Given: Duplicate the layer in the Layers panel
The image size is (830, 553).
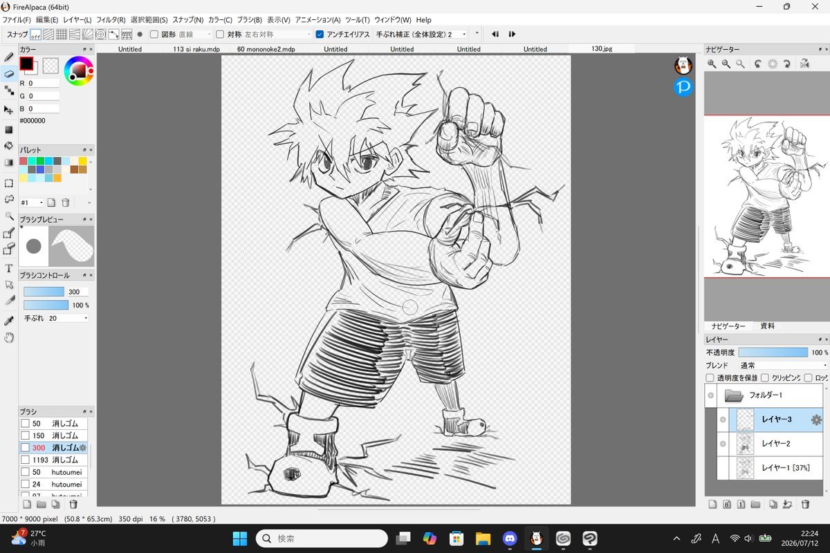Looking at the screenshot, I should click(773, 505).
